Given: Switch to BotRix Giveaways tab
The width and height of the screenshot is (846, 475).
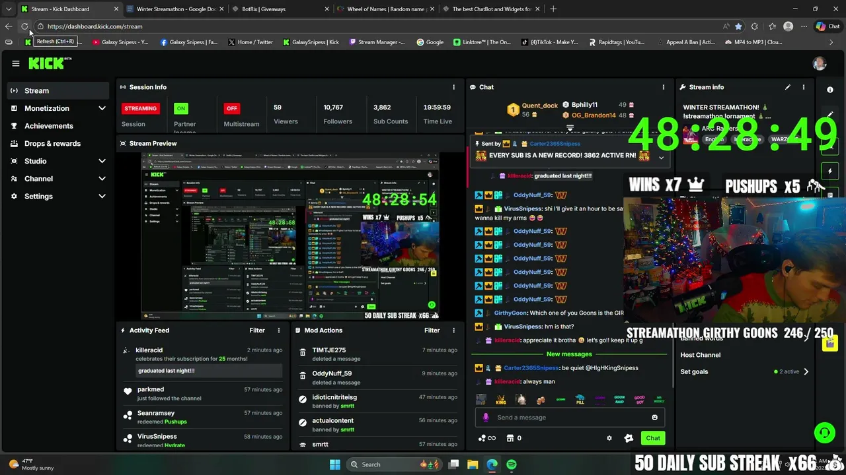Looking at the screenshot, I should [279, 9].
